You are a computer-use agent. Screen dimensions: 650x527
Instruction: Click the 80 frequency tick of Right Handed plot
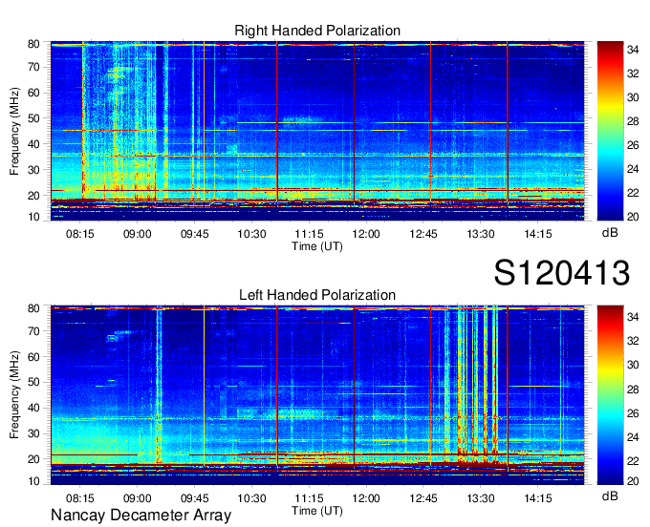click(x=33, y=44)
